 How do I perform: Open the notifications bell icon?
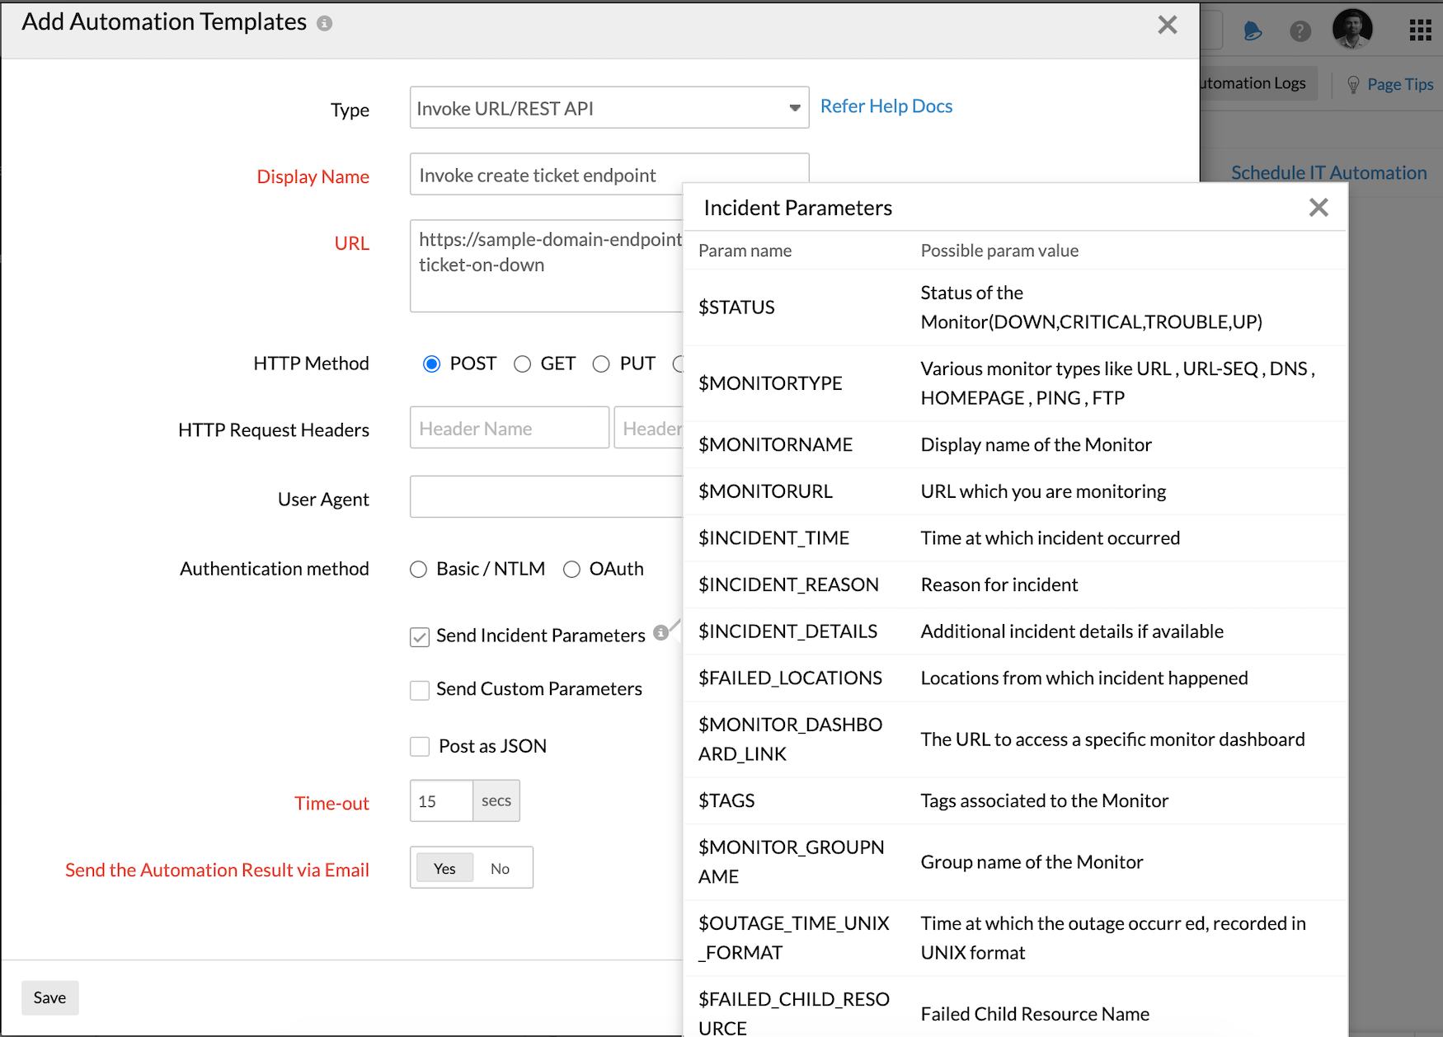coord(1253,31)
